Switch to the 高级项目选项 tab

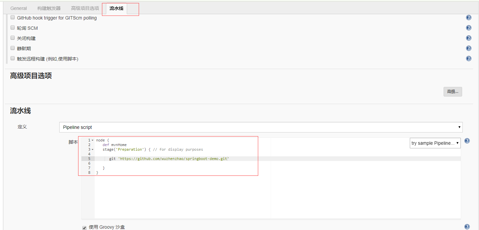(85, 8)
